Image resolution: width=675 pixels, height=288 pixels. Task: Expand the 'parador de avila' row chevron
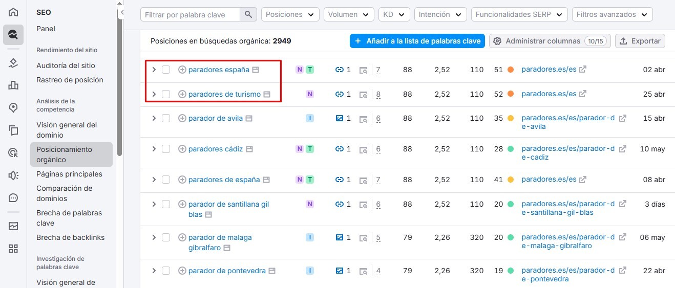(x=154, y=118)
